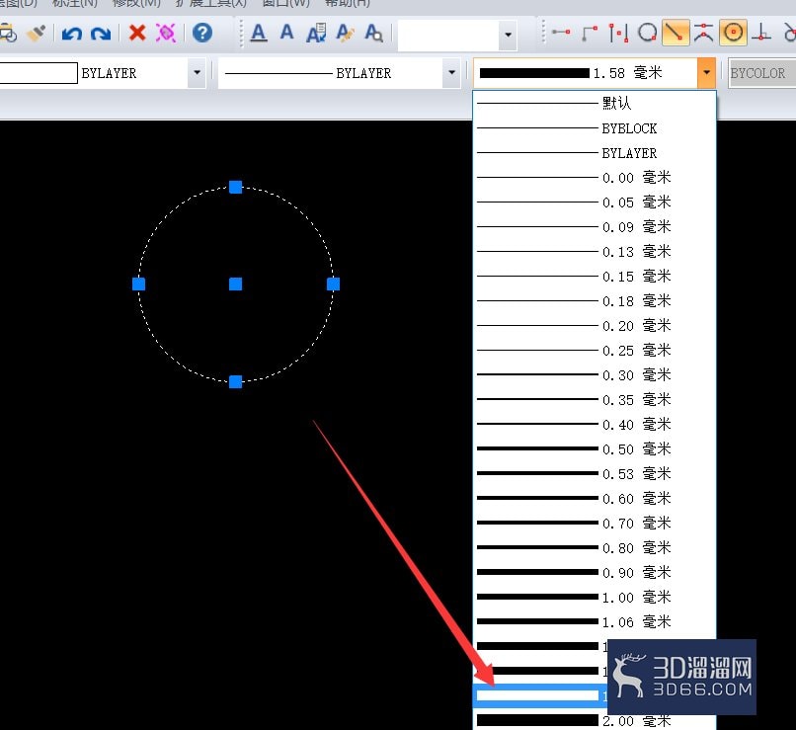Select the underlined A multiline text tool

coord(259,33)
